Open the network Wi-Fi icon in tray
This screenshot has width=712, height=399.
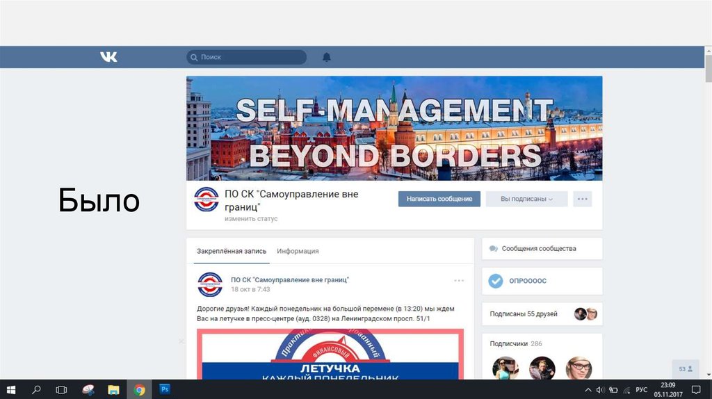pos(626,390)
